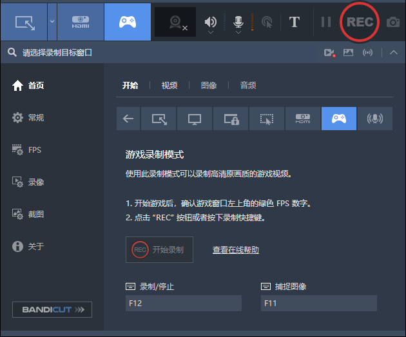This screenshot has width=406, height=337.
Task: Open 查看在线帮助 link
Action: pyautogui.click(x=236, y=250)
